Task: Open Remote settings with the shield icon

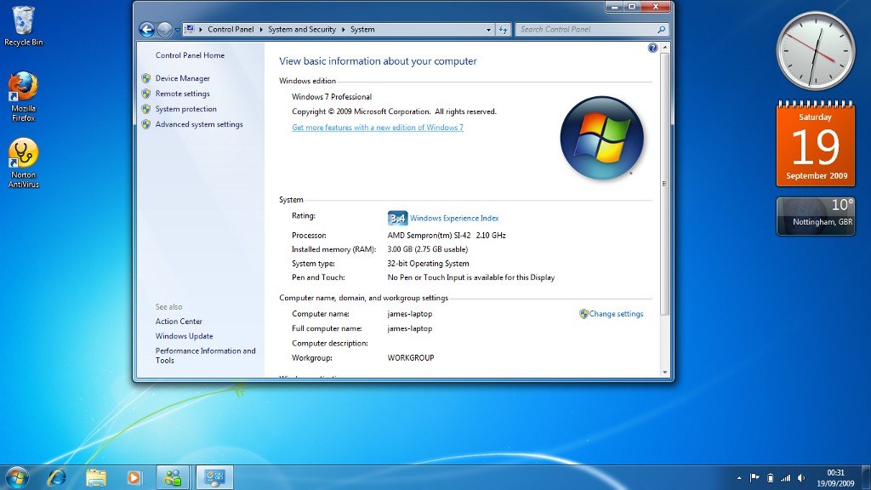Action: click(x=180, y=94)
